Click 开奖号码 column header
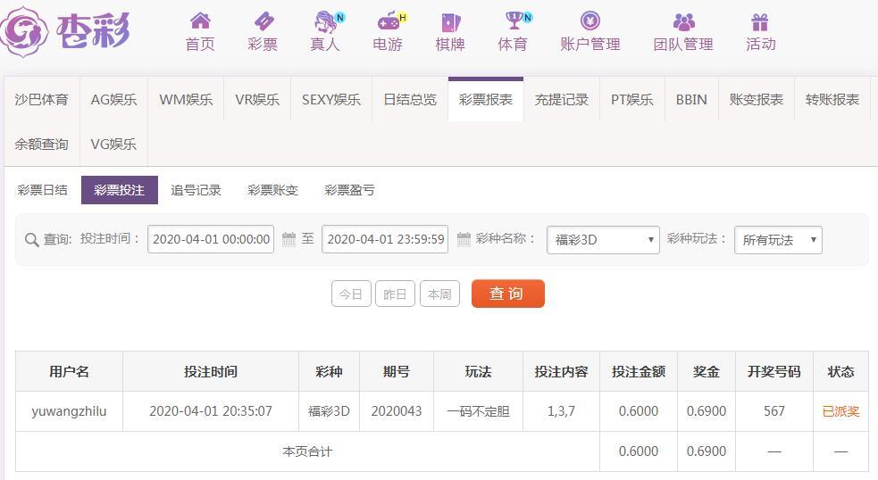The height and width of the screenshot is (480, 878). tap(773, 371)
